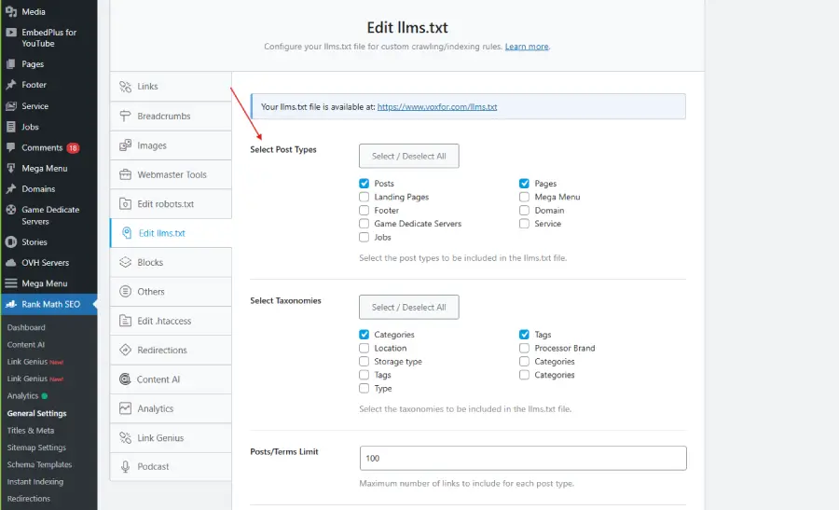839x510 pixels.
Task: Enable the Landing Pages checkbox
Action: coord(364,197)
